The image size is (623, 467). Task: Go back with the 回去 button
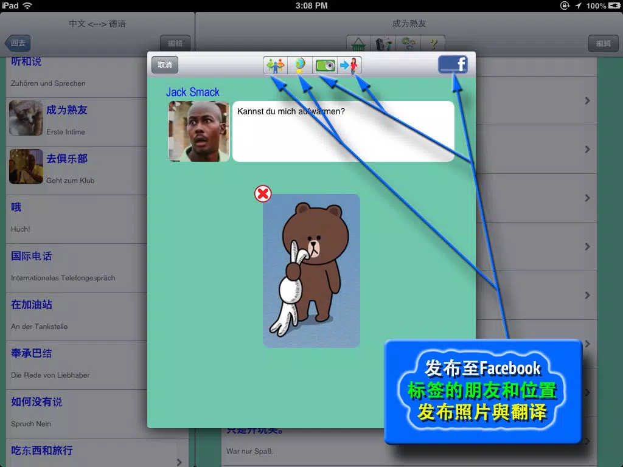(x=18, y=43)
